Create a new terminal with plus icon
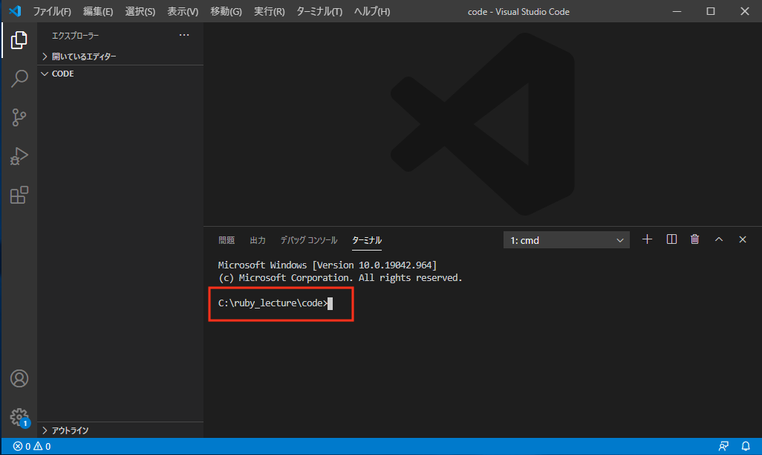 (647, 239)
